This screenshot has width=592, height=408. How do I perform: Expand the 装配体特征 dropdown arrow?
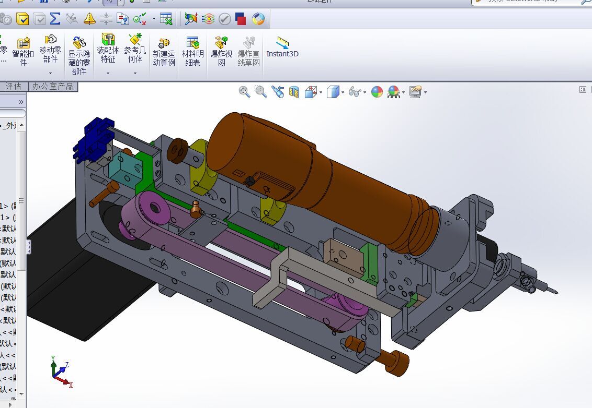pyautogui.click(x=108, y=73)
